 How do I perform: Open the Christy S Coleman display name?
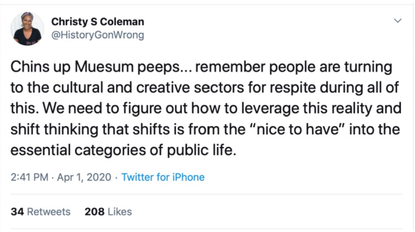pyautogui.click(x=98, y=21)
